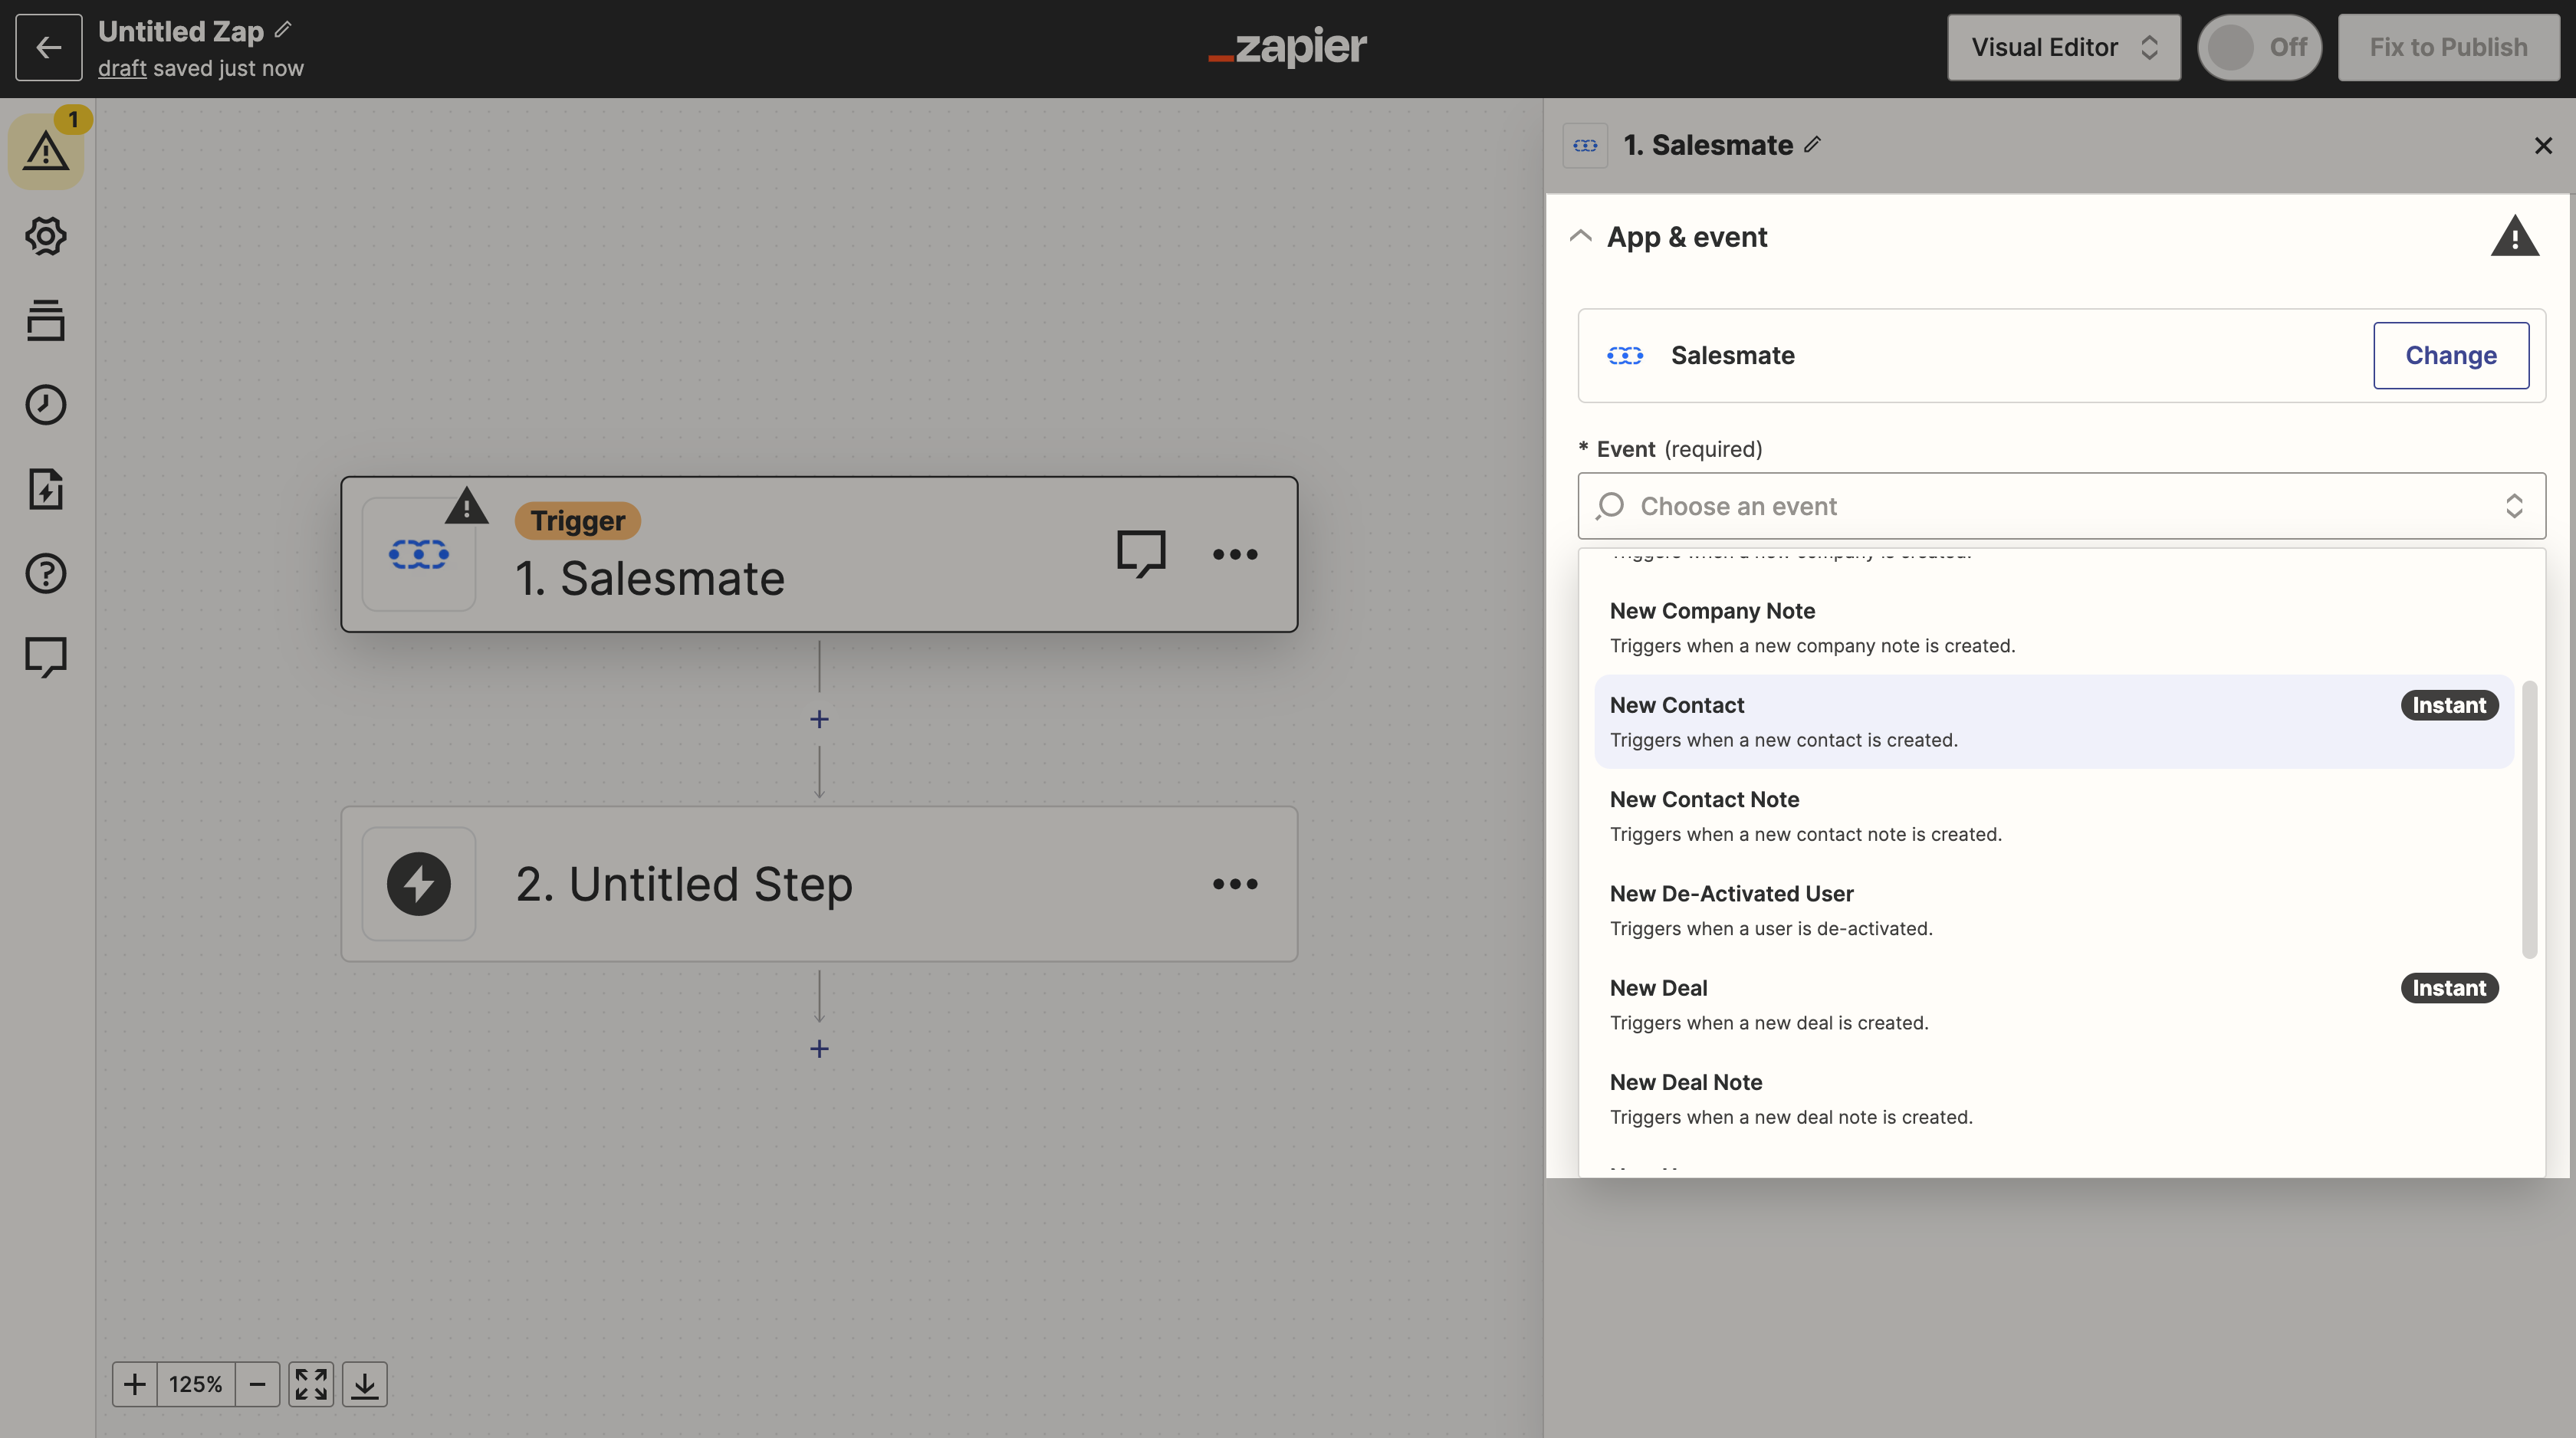Select the New Deal Note event
This screenshot has width=2576, height=1438.
(x=2054, y=1099)
